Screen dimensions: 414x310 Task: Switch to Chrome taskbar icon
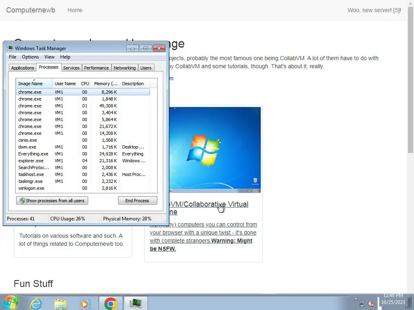tap(111, 303)
